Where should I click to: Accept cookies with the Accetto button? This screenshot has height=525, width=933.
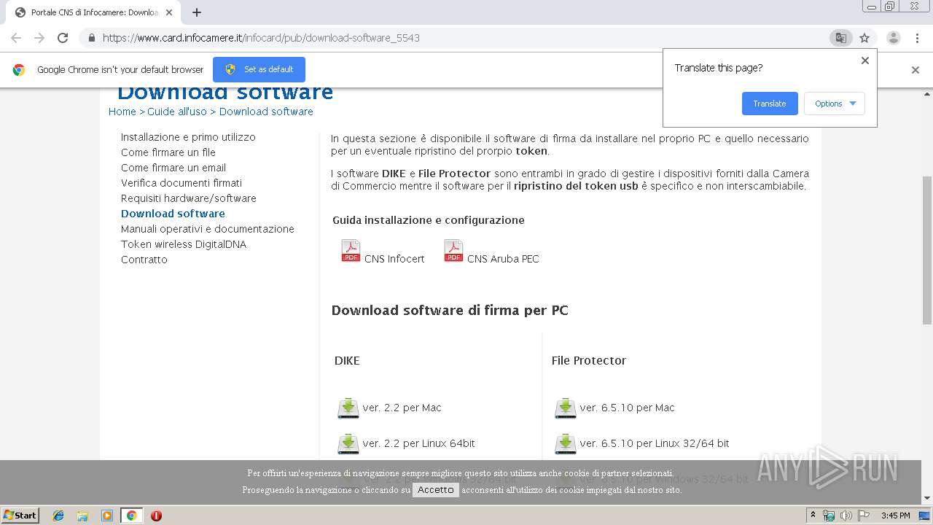click(436, 490)
